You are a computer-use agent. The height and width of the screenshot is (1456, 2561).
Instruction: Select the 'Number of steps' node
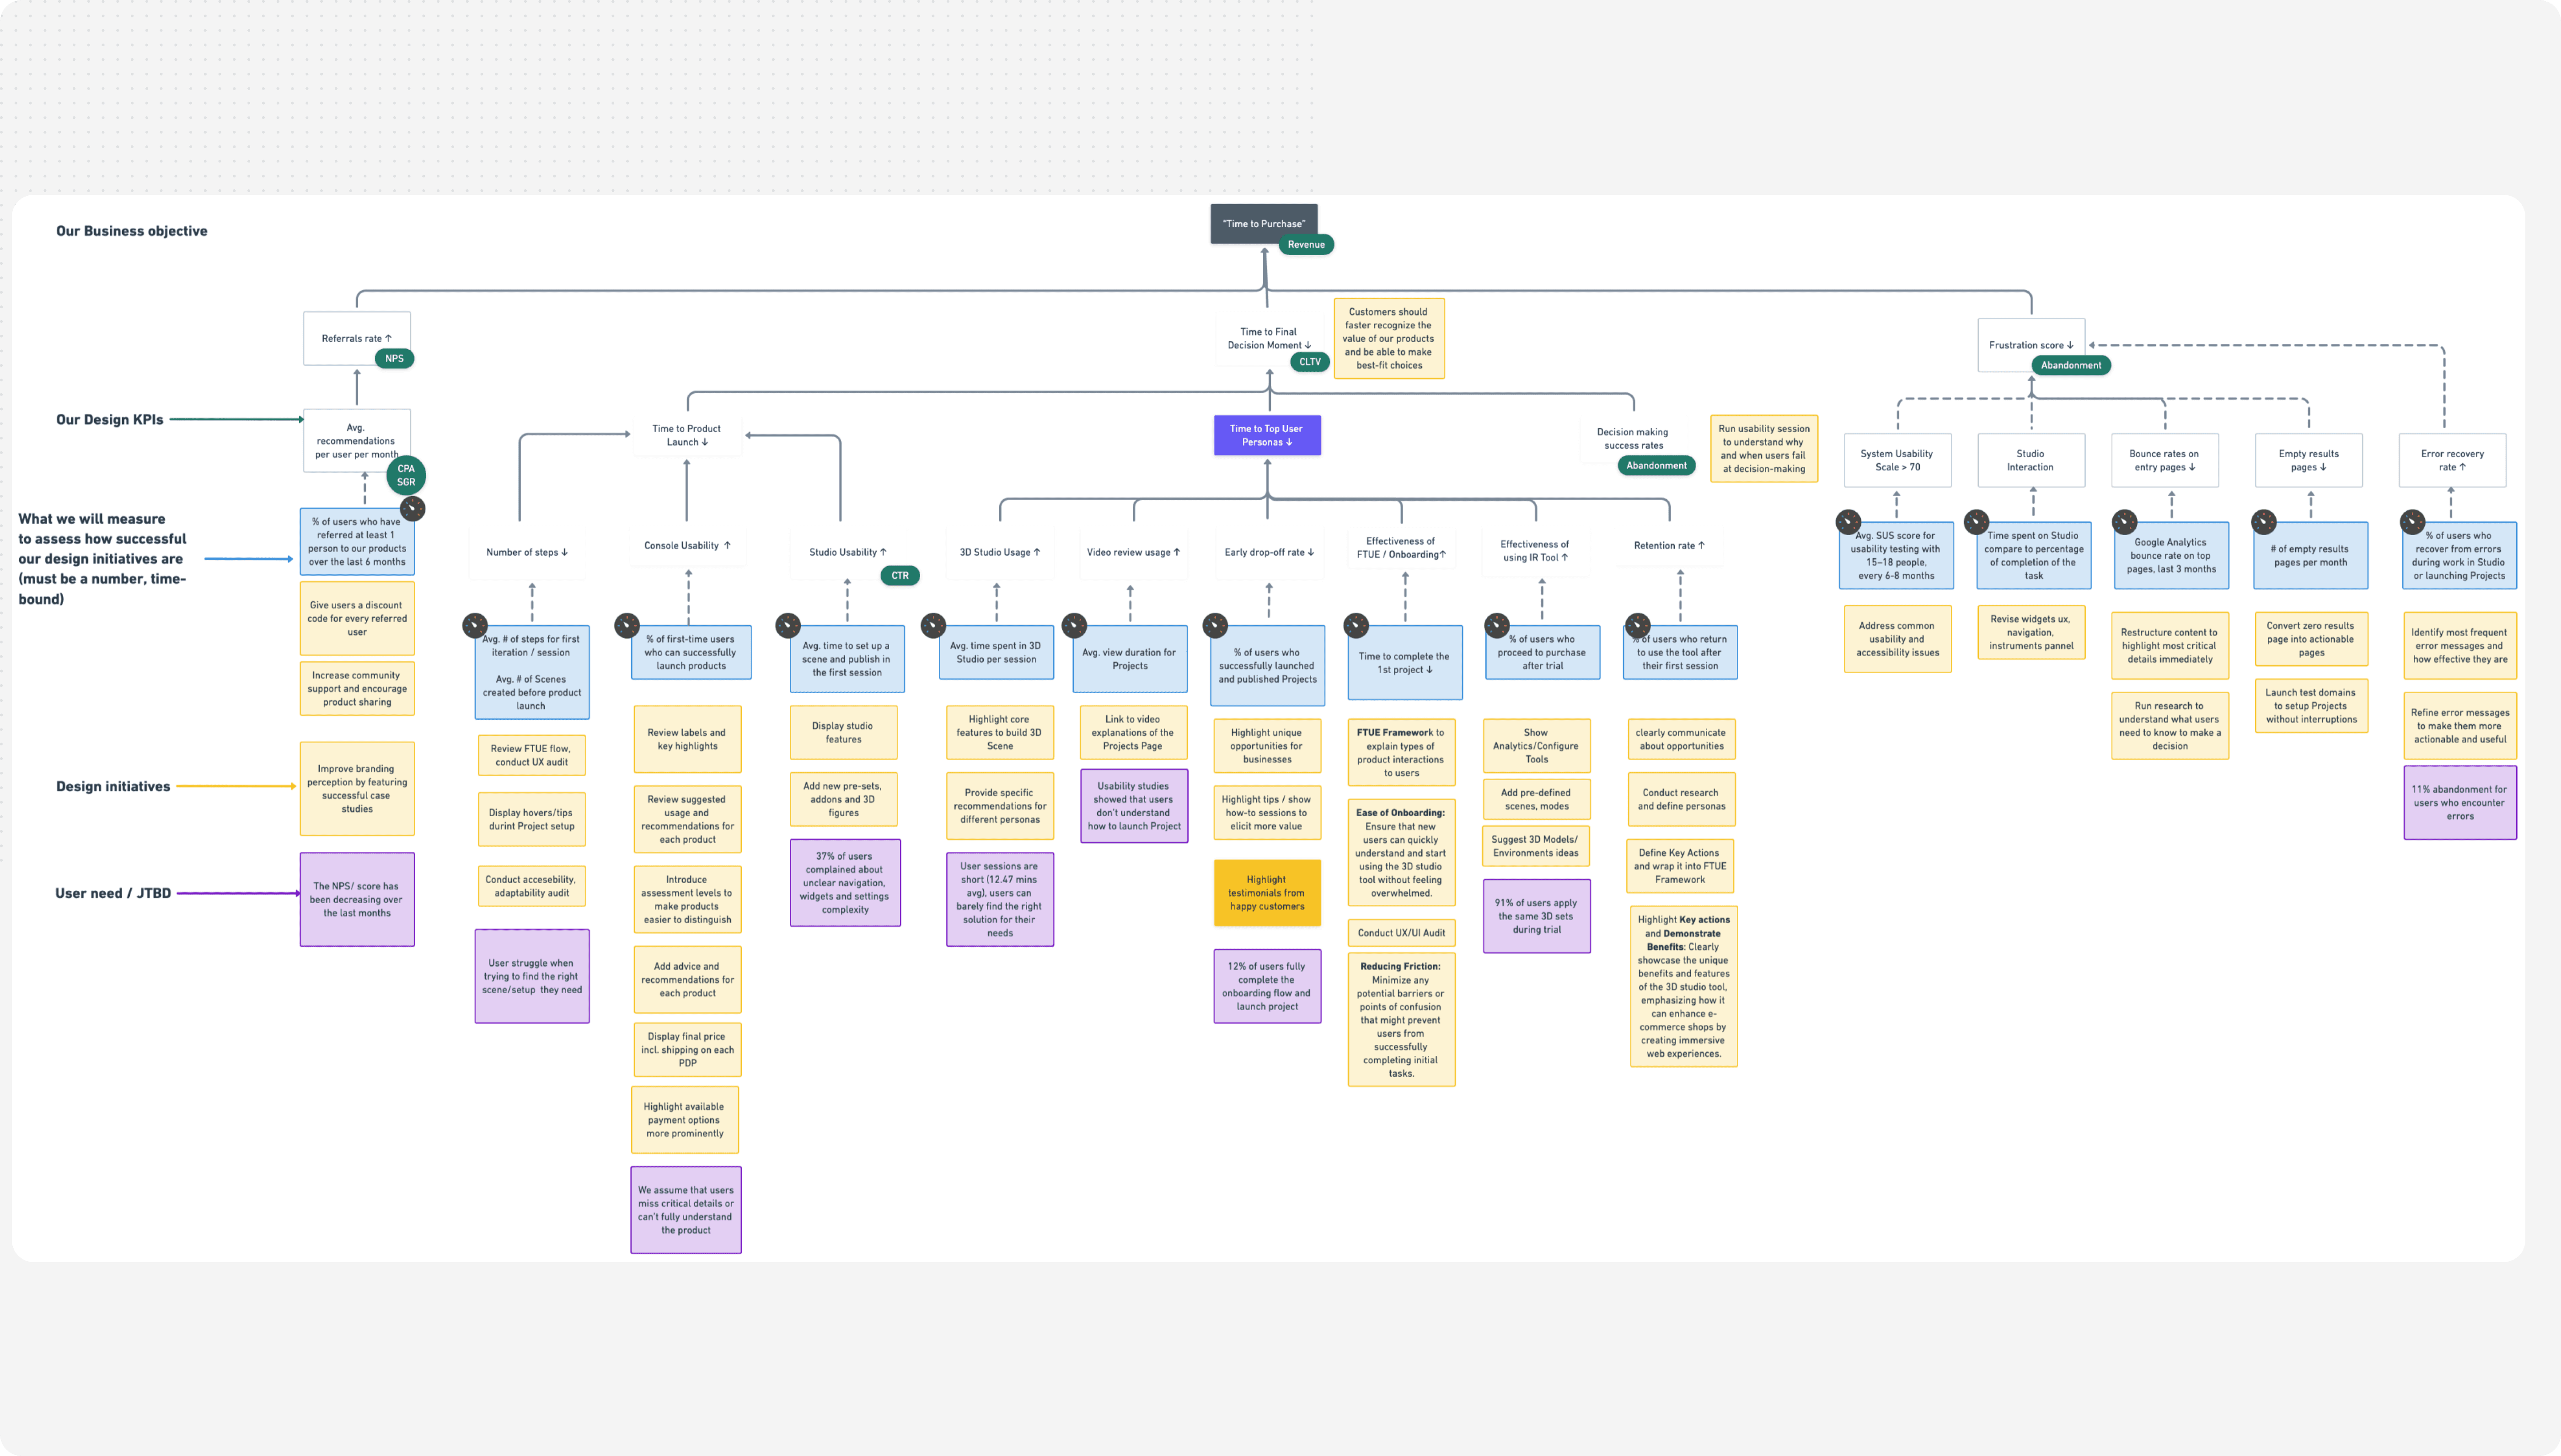pyautogui.click(x=527, y=552)
